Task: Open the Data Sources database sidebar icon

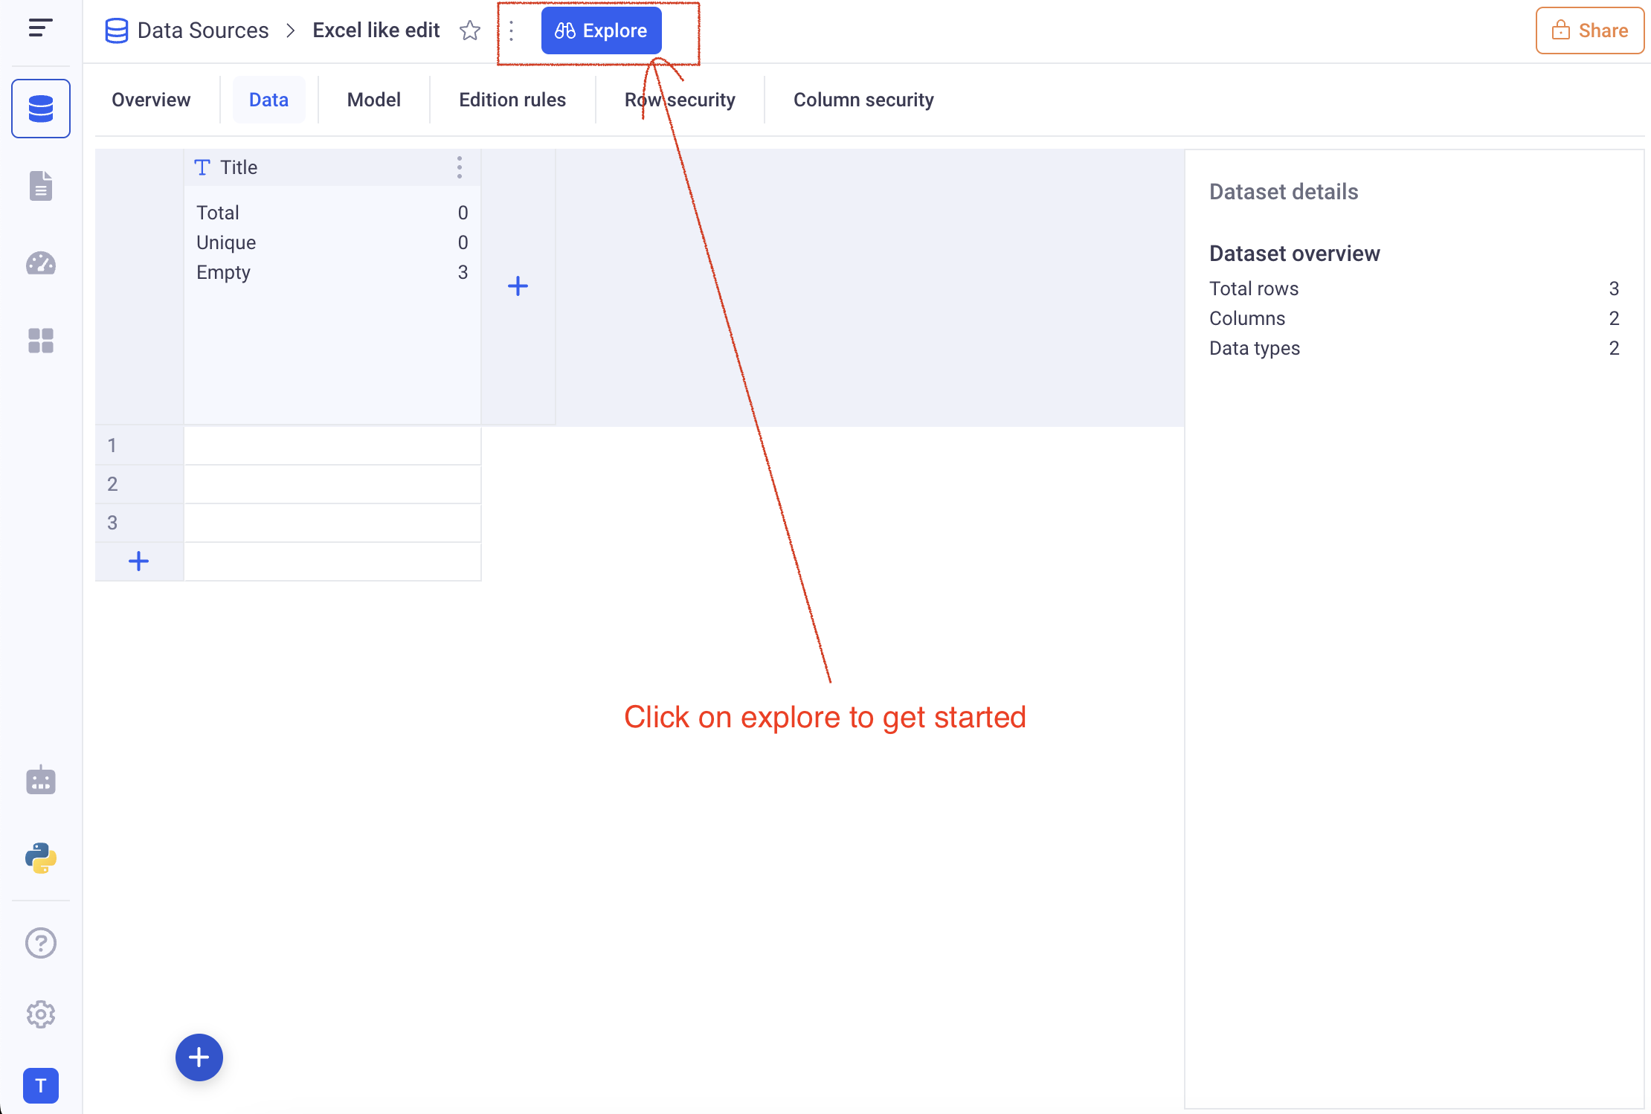Action: pos(41,109)
